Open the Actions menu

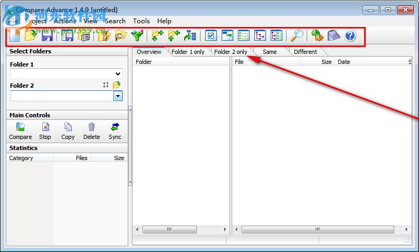click(65, 21)
